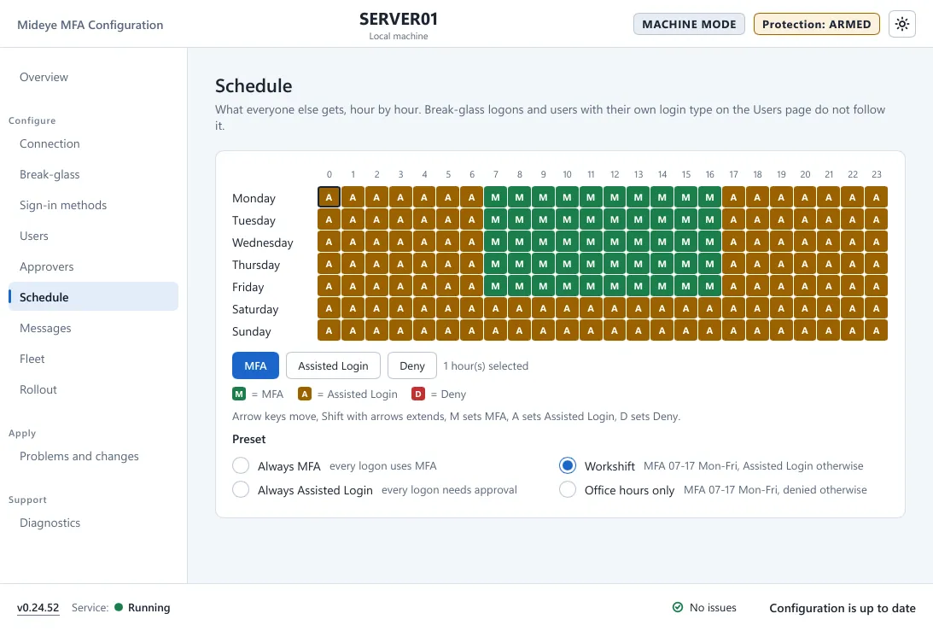Select the Saturday hour 20 cell
The image size is (933, 631).
coord(805,308)
